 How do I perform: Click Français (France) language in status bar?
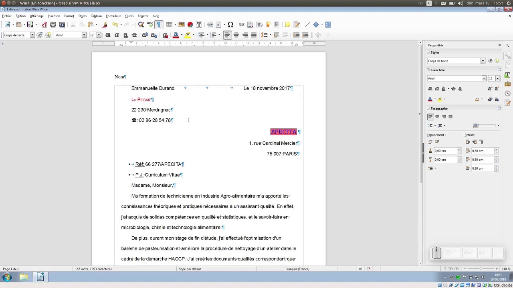[x=297, y=269]
